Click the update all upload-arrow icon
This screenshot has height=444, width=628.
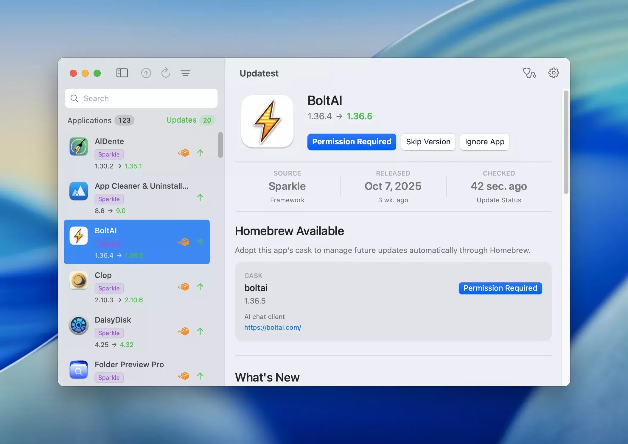tap(146, 73)
